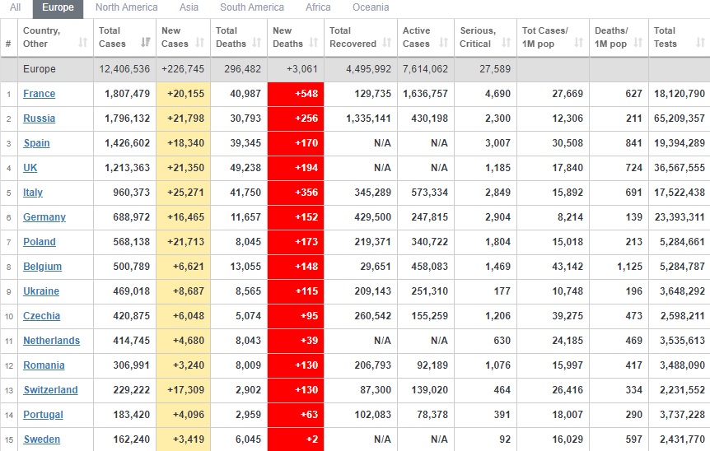Sort by Country, Other column arrows
The height and width of the screenshot is (451, 710).
(82, 43)
